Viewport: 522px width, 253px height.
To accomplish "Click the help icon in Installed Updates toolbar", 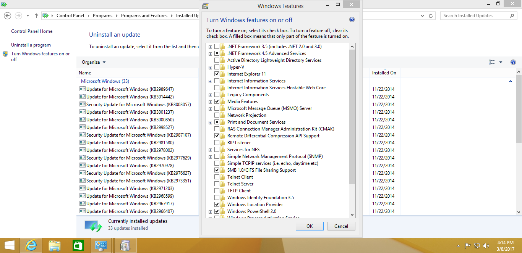I will tap(513, 62).
